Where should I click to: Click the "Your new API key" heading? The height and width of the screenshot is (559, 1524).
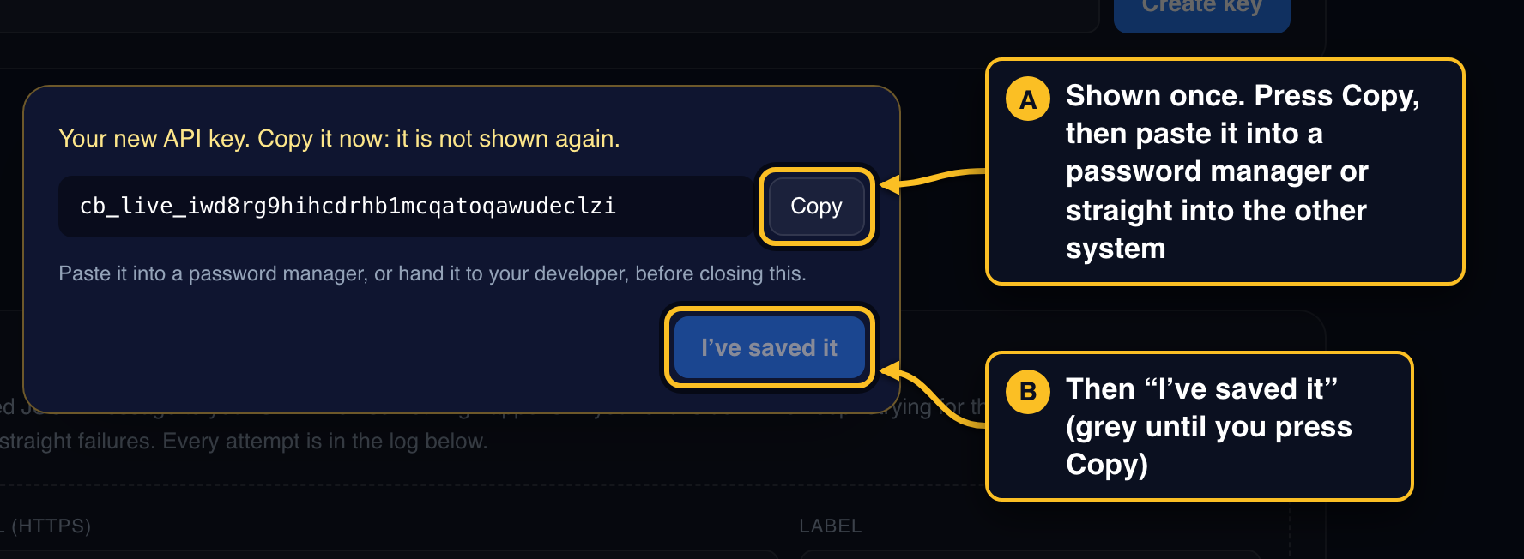pos(339,139)
